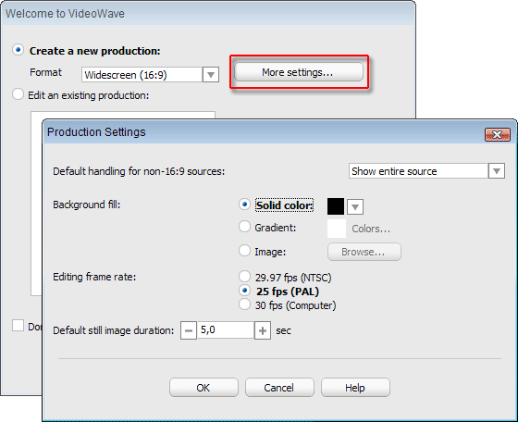
Task: Choose 29.97 fps (NTSC) frame rate
Action: [244, 277]
